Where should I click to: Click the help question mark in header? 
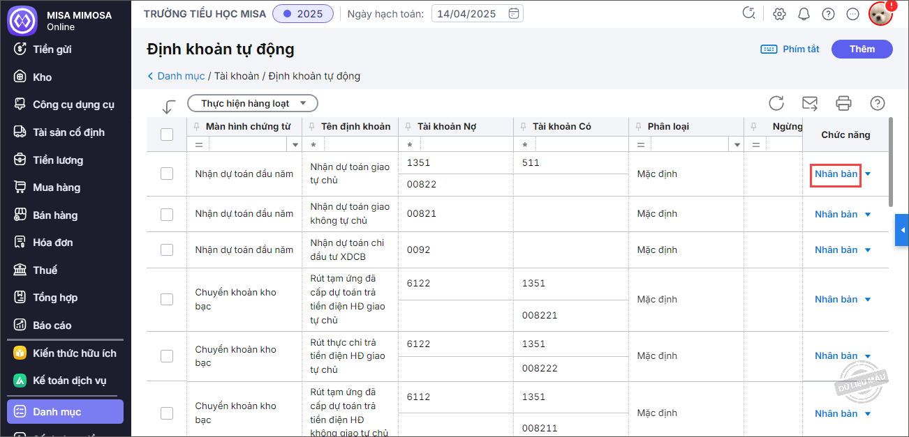[828, 14]
